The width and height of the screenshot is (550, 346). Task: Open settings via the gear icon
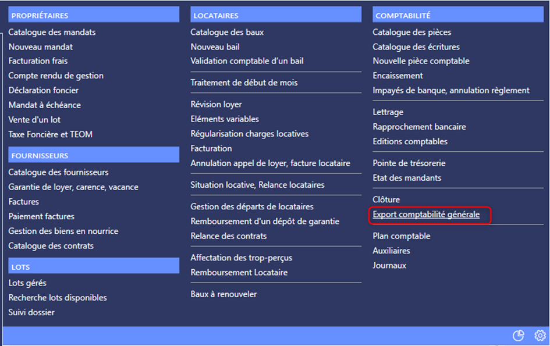540,336
